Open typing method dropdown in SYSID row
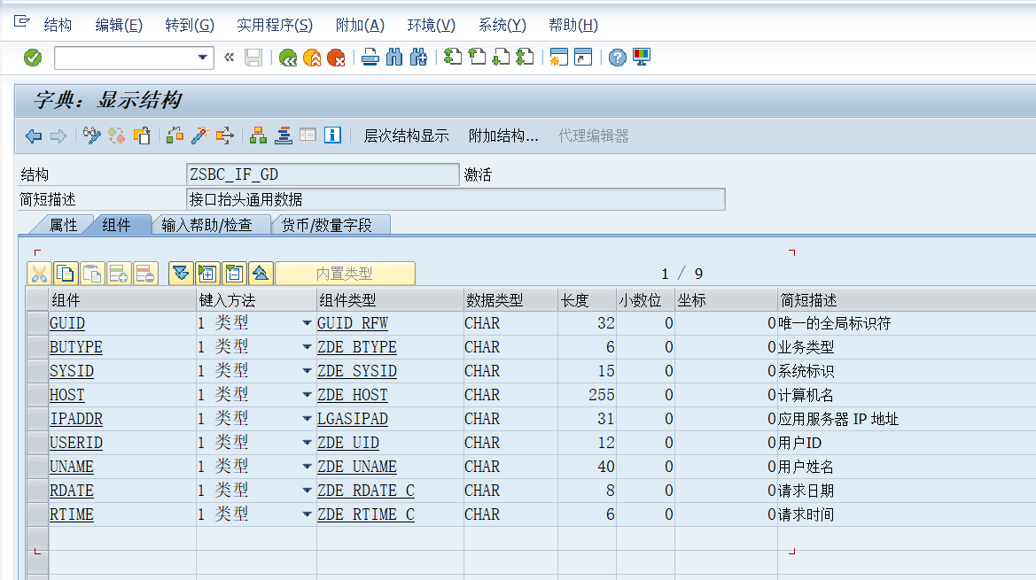1036x580 pixels. point(307,371)
